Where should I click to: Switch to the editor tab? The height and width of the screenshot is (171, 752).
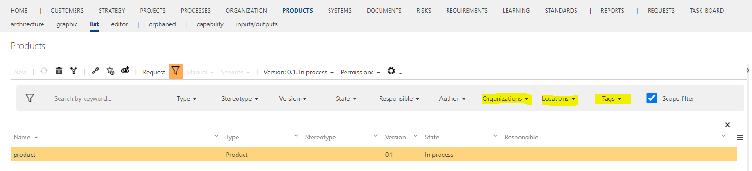click(x=119, y=24)
